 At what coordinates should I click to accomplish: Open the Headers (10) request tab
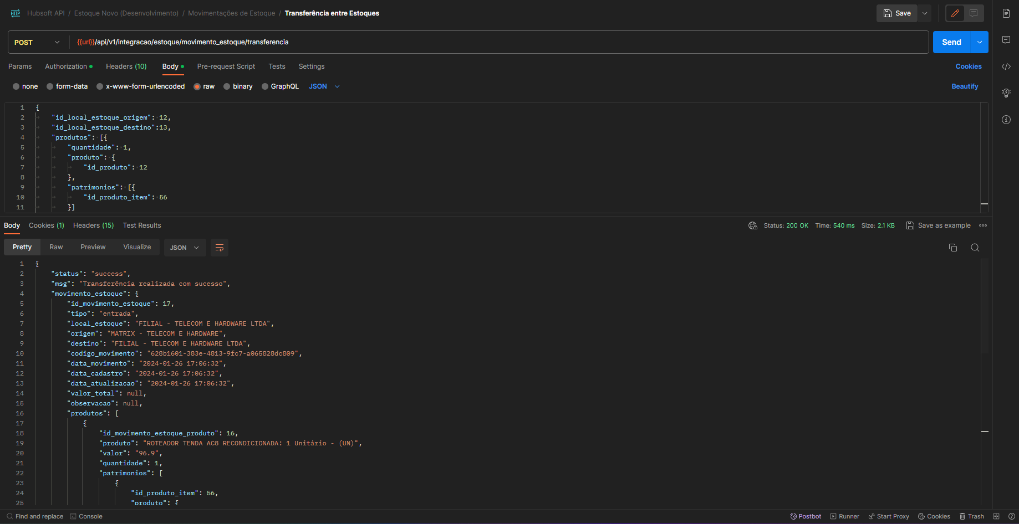[126, 66]
